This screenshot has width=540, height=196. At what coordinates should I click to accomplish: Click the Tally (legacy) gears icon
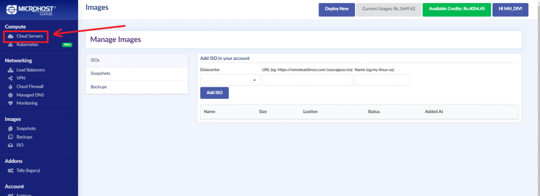[x=11, y=170]
